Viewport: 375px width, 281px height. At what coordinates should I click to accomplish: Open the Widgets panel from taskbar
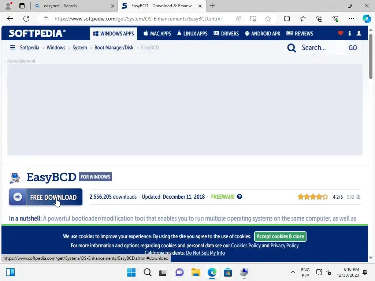tap(10, 272)
